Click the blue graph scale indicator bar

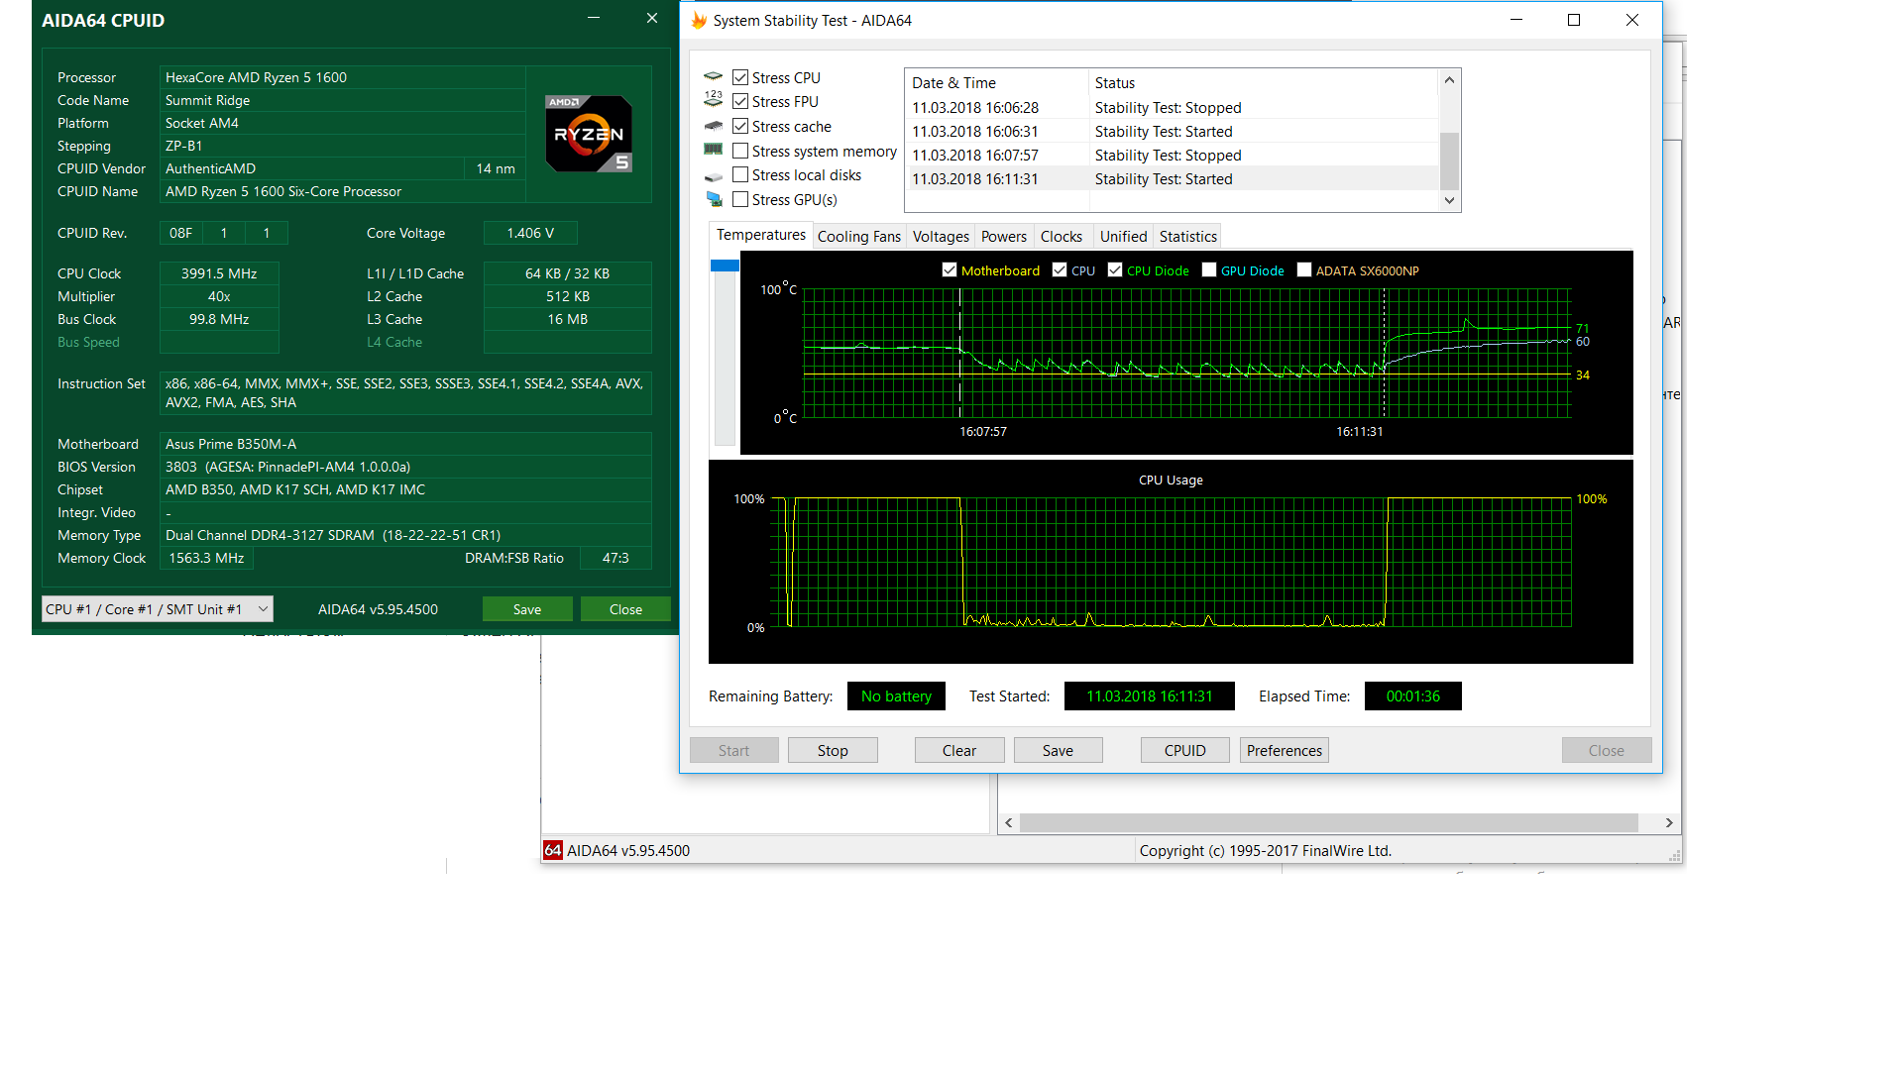coord(725,266)
